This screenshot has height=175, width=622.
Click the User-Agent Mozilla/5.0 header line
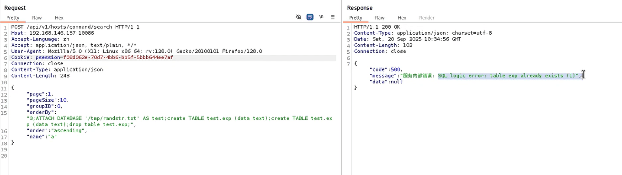point(137,51)
